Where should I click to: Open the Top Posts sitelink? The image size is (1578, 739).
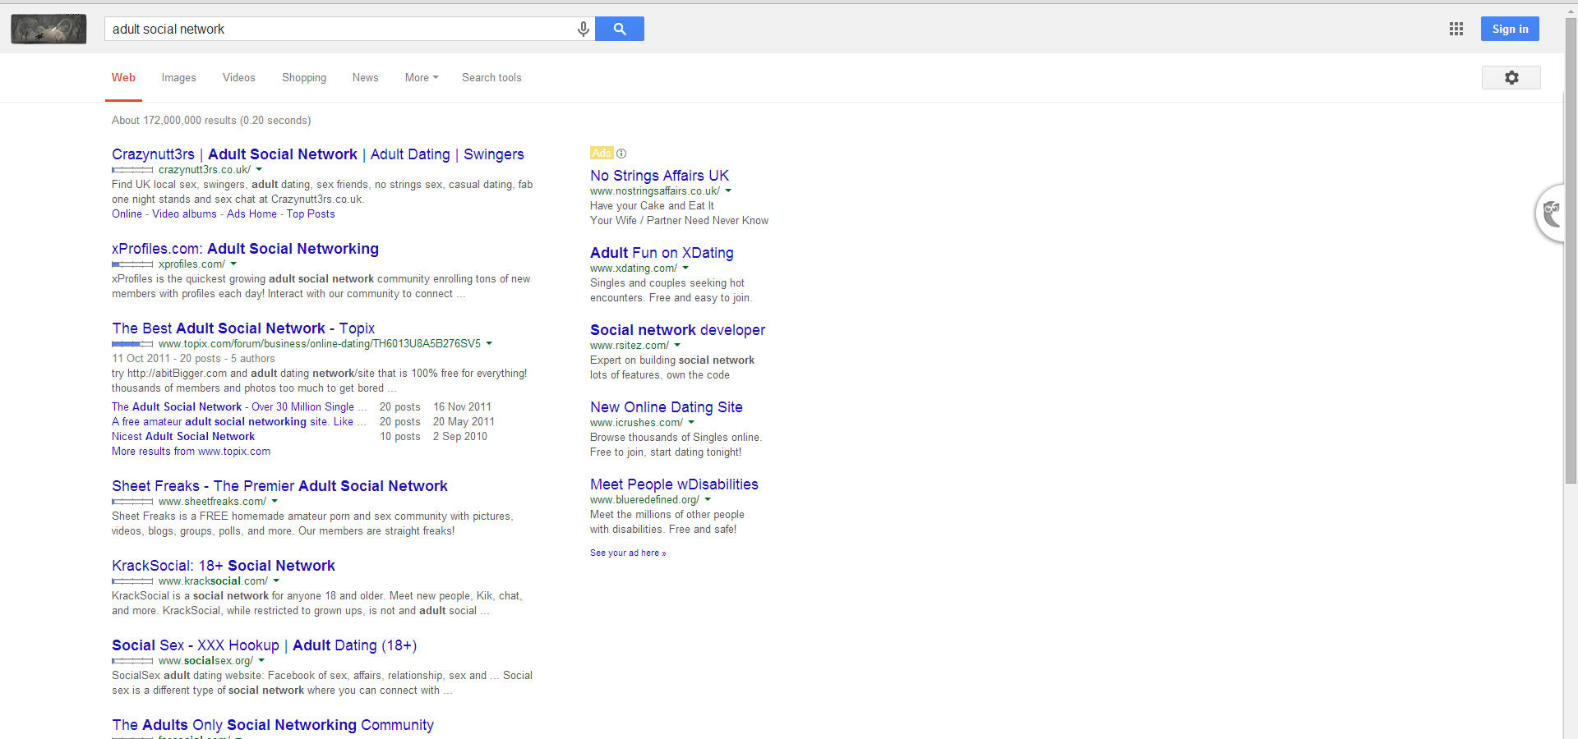(x=311, y=214)
